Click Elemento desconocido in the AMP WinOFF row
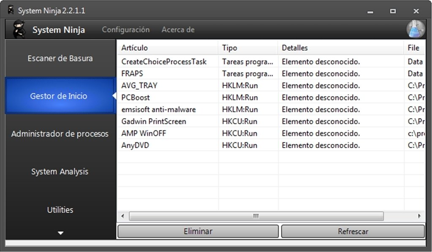 (321, 133)
